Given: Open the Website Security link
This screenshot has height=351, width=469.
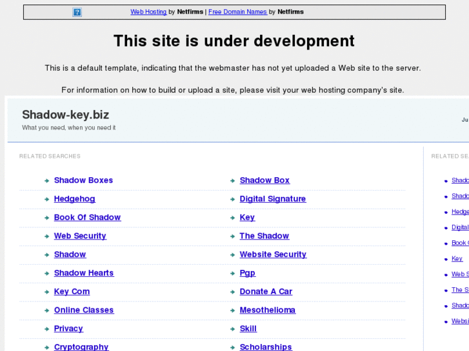Looking at the screenshot, I should pyautogui.click(x=273, y=254).
